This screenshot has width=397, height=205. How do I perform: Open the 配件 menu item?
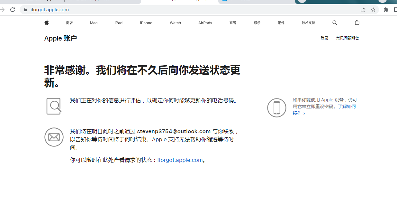[x=281, y=23]
